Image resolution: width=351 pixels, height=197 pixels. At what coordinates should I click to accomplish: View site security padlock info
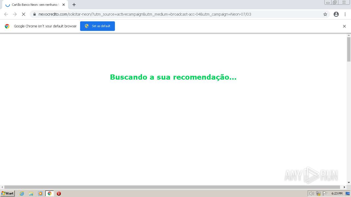click(35, 14)
